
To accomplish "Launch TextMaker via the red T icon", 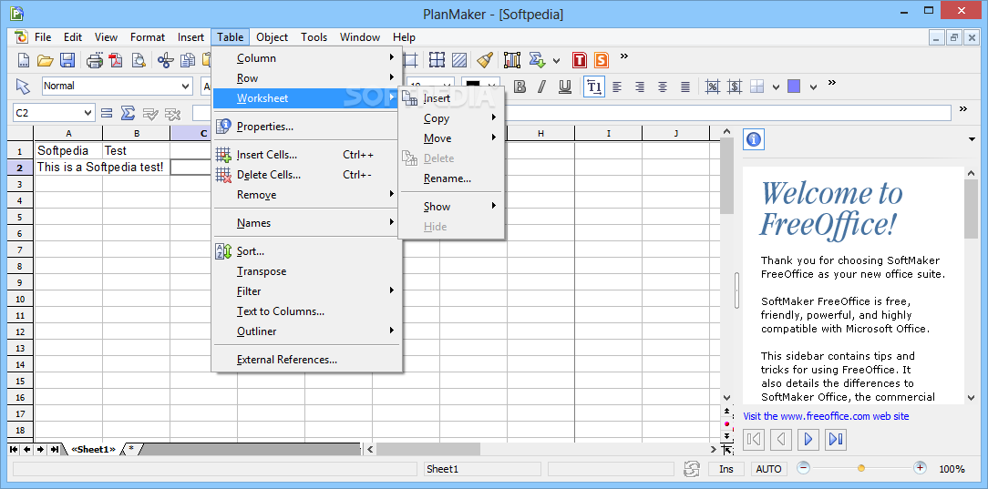I will point(580,60).
